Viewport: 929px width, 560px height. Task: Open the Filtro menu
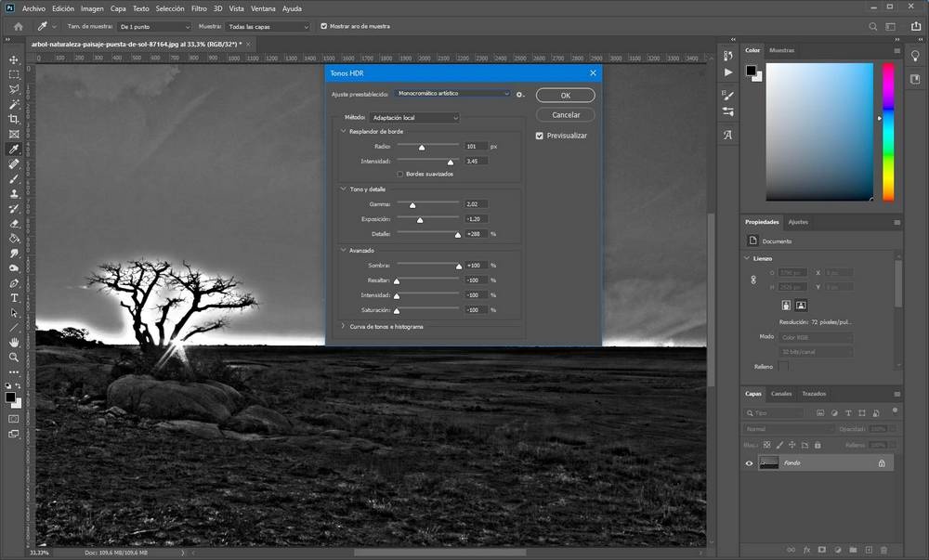pos(199,8)
